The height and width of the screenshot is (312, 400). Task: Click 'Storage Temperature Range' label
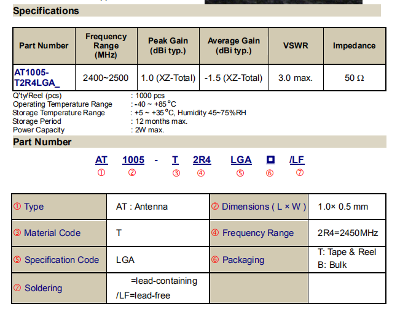tap(58, 113)
